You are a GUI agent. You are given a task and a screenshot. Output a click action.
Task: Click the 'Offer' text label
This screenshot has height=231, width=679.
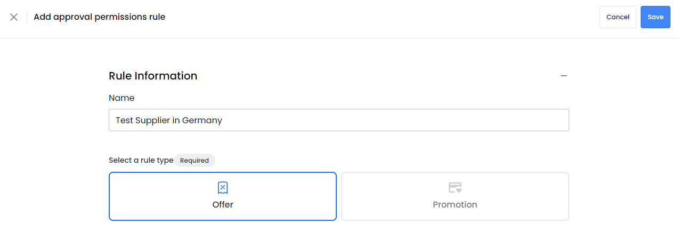[x=223, y=204]
